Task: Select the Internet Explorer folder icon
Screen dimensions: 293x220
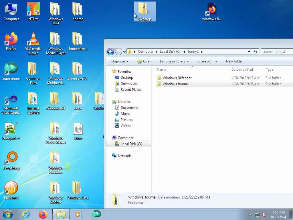Action: pos(33,103)
